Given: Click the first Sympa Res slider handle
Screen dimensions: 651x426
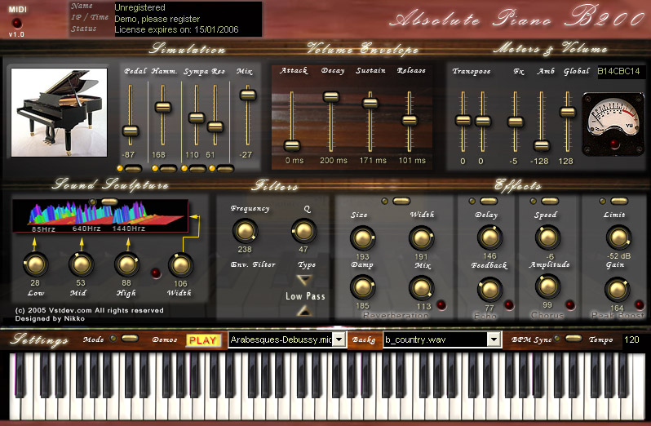Looking at the screenshot, I should point(197,118).
